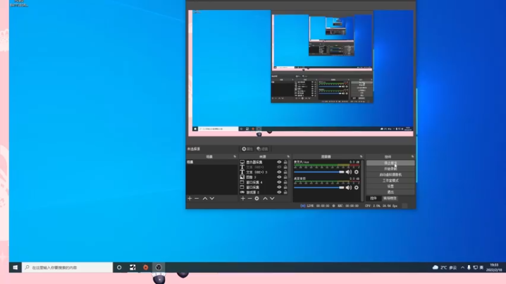The height and width of the screenshot is (284, 506).
Task: Click the OBS Studio taskbar icon
Action: coord(159,268)
